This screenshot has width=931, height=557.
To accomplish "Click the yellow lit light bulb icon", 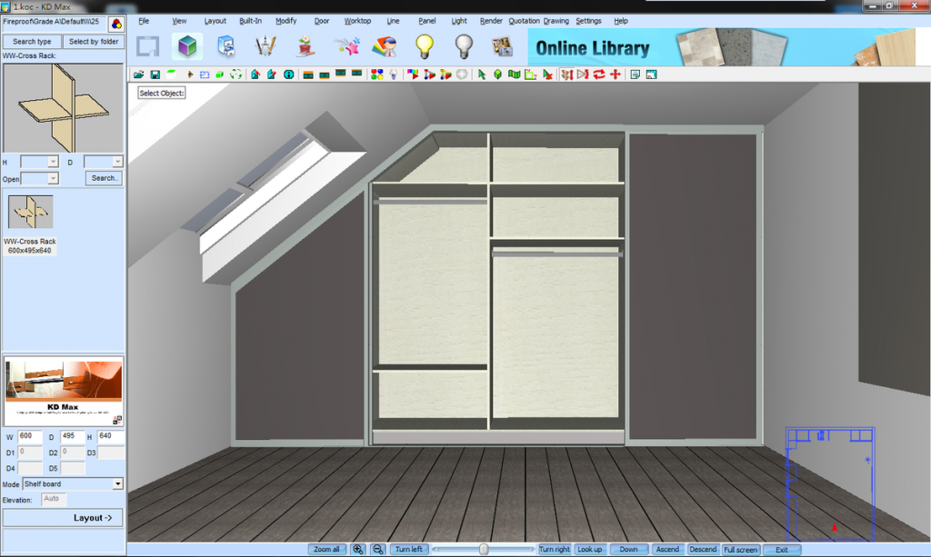I will pos(424,46).
